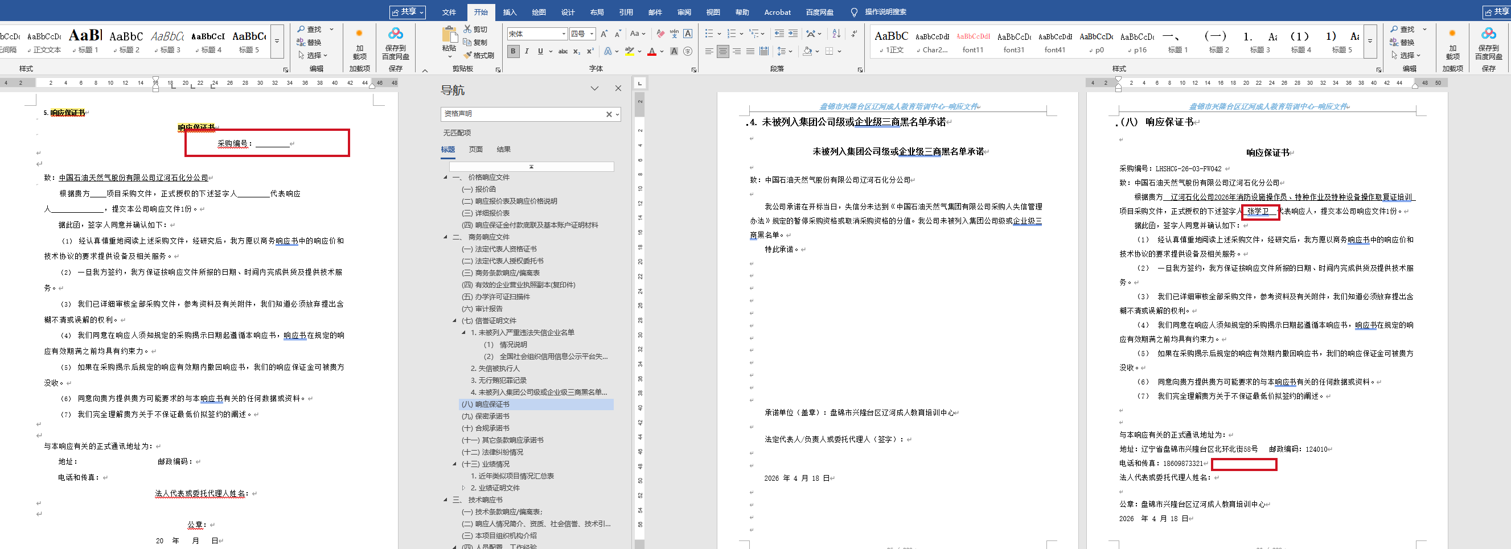Collapse the (七) 信誉证明文件 tree node
The width and height of the screenshot is (1511, 549).
pyautogui.click(x=454, y=320)
